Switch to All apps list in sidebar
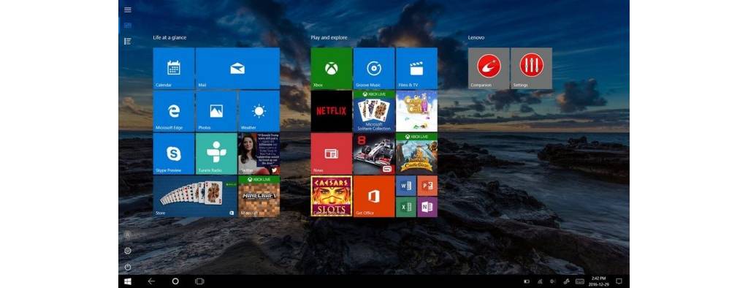The image size is (748, 288). [127, 42]
